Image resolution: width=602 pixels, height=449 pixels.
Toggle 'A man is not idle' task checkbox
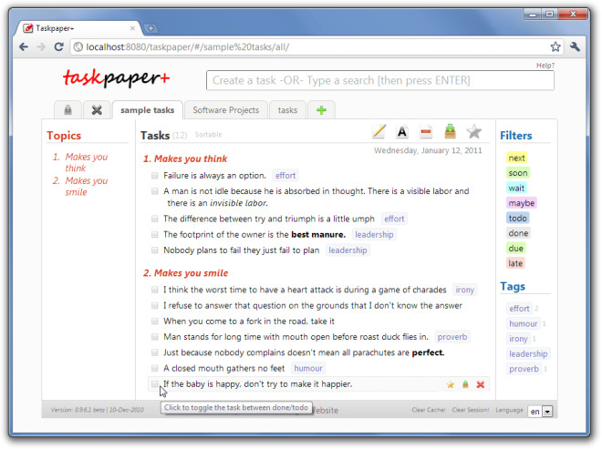click(x=155, y=191)
